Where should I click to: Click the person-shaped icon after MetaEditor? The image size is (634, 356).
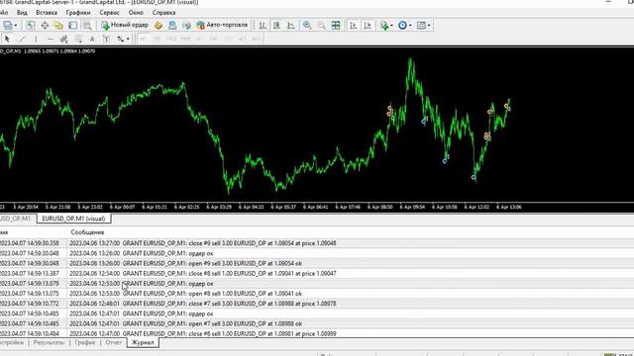click(172, 25)
